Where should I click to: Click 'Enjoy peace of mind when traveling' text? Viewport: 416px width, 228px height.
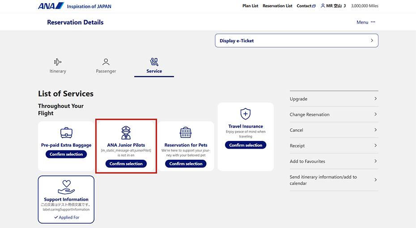(246, 134)
